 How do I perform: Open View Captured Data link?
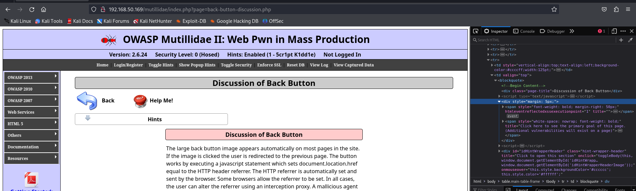[354, 65]
